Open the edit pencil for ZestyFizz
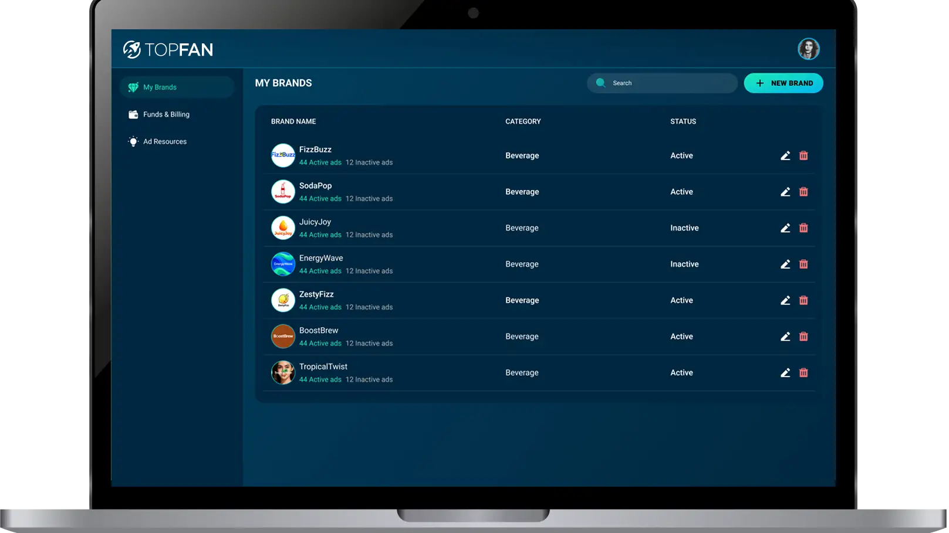This screenshot has height=533, width=949. (x=785, y=300)
